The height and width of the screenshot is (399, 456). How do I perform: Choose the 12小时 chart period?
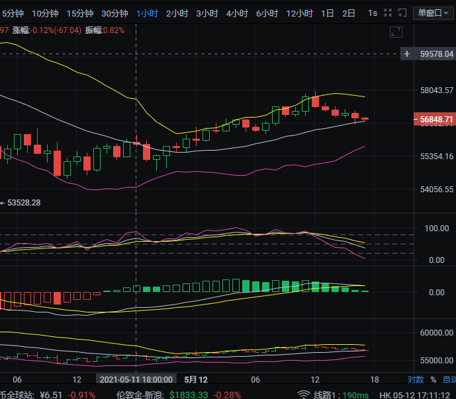(299, 13)
